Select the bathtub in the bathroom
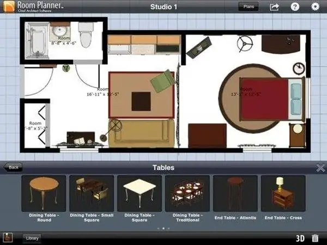This screenshot has height=245, width=327. 37,41
